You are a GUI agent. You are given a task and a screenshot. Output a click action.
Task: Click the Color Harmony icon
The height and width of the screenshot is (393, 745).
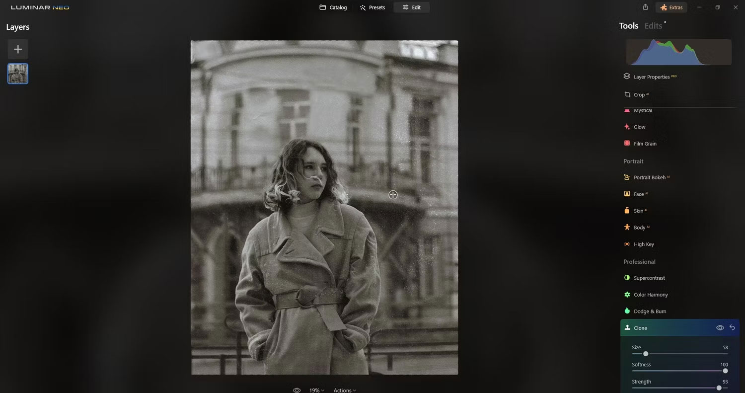click(x=627, y=295)
